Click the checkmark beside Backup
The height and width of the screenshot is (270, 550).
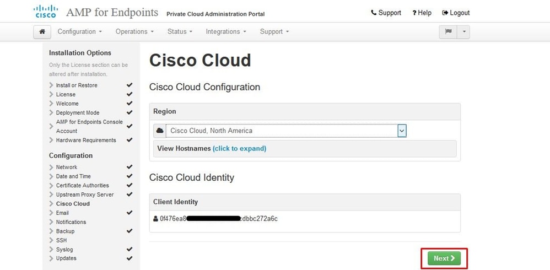click(130, 231)
